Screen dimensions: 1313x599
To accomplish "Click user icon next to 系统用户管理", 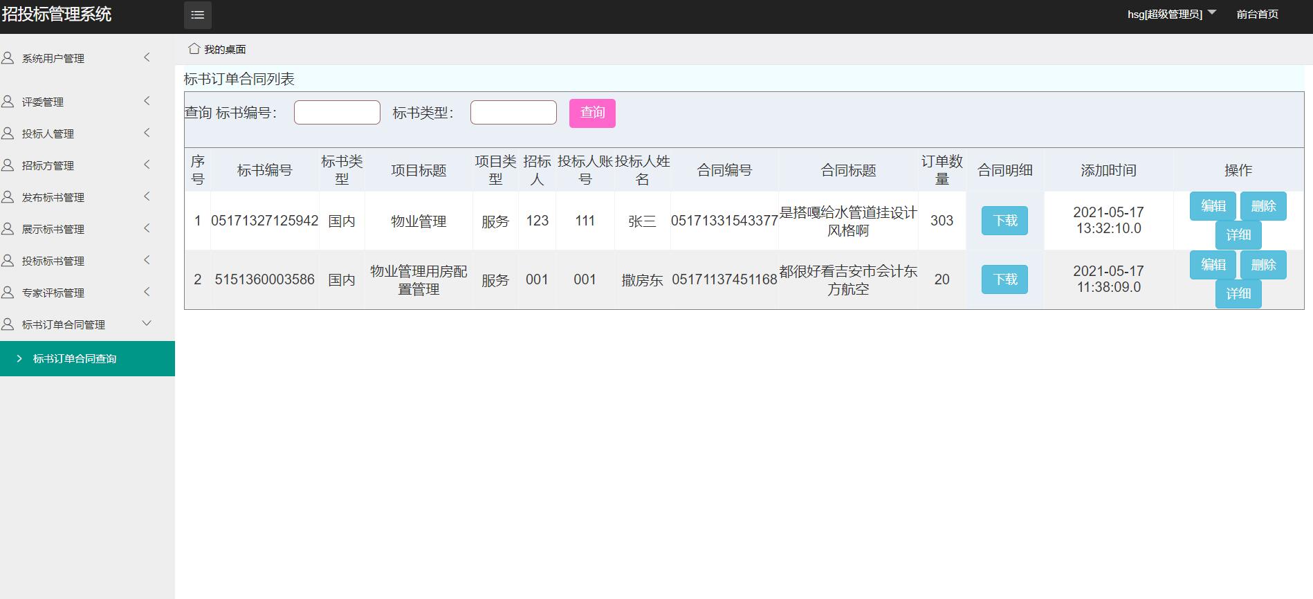I will click(x=8, y=58).
